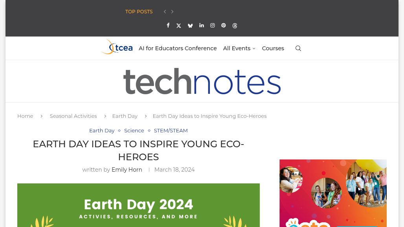This screenshot has width=404, height=227.
Task: Click the technotes site banner
Action: pos(202,81)
